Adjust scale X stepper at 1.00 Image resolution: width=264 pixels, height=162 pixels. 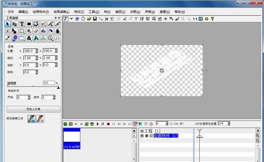click(37, 58)
